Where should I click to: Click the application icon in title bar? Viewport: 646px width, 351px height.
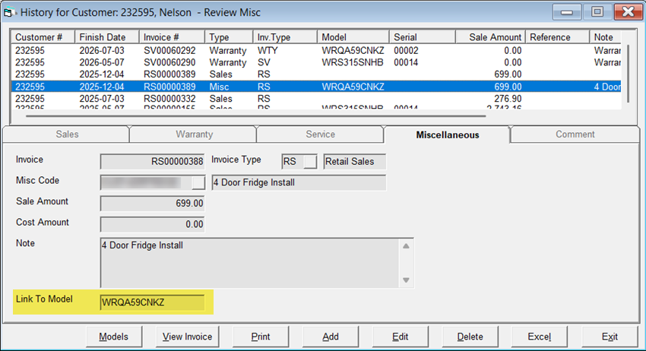pyautogui.click(x=10, y=11)
